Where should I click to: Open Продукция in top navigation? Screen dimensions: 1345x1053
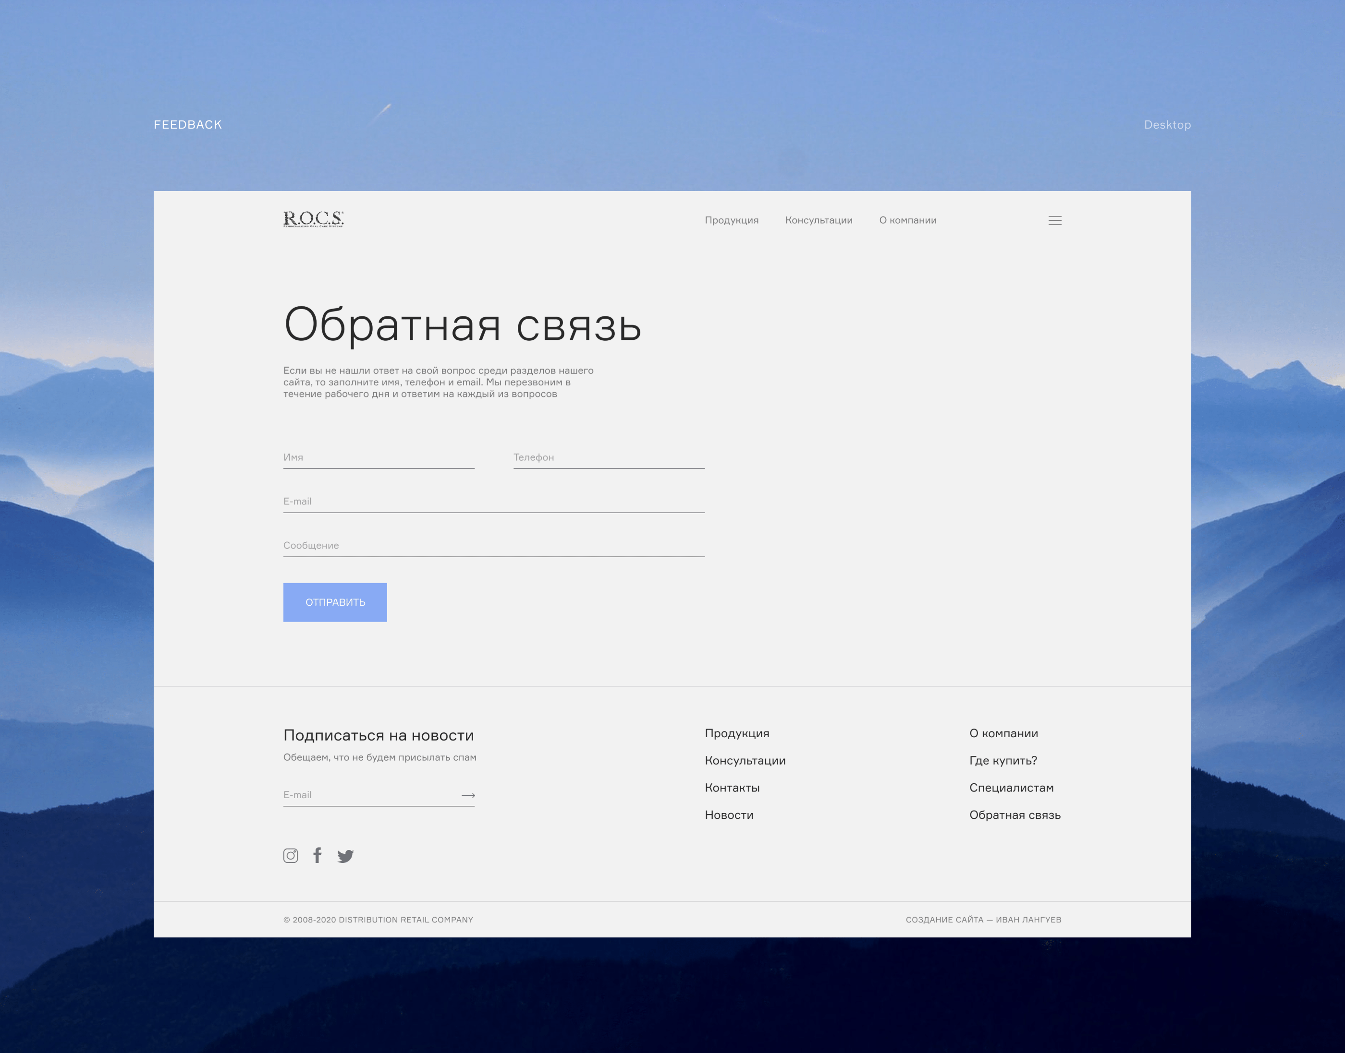tap(731, 220)
